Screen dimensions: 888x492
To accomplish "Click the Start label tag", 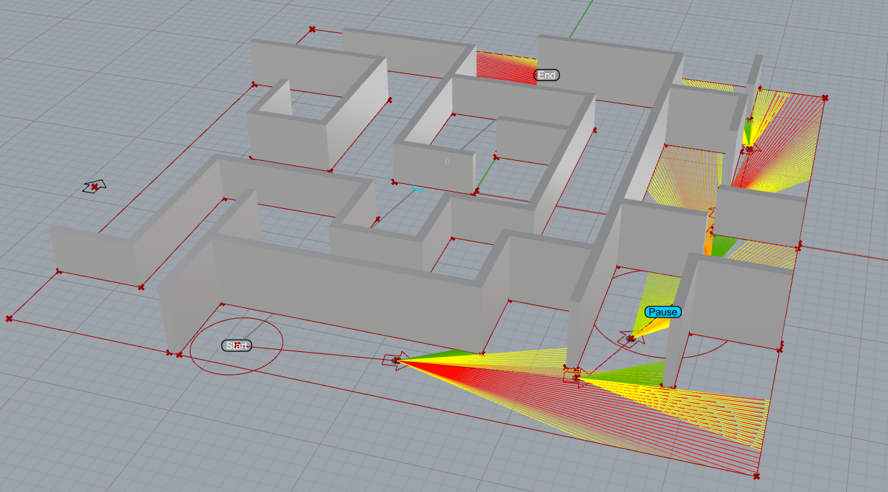I will pos(237,345).
